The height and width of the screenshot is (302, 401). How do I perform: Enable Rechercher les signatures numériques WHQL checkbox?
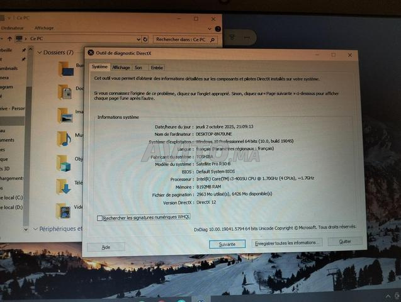pos(100,218)
